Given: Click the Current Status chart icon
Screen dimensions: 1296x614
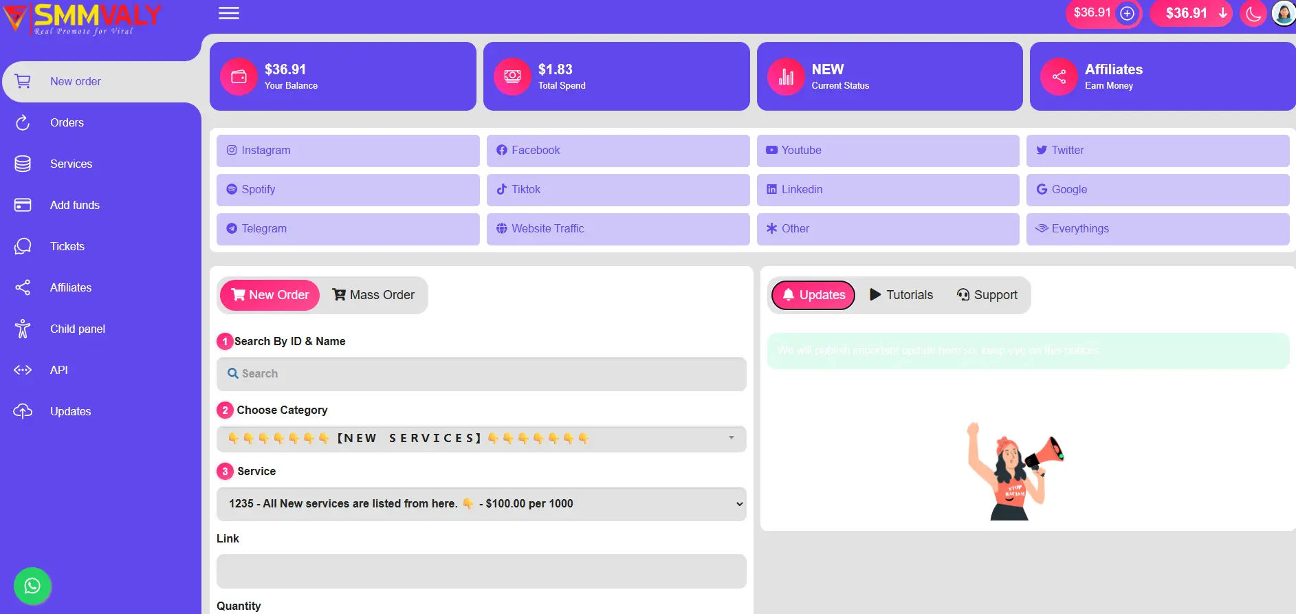Looking at the screenshot, I should pos(786,76).
